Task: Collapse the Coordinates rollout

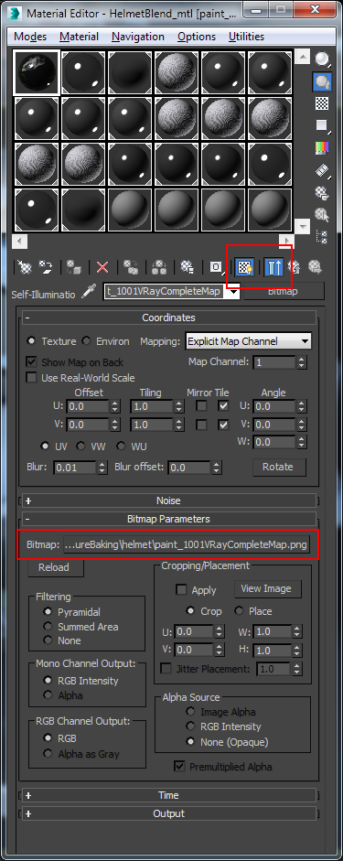Action: pos(169,317)
